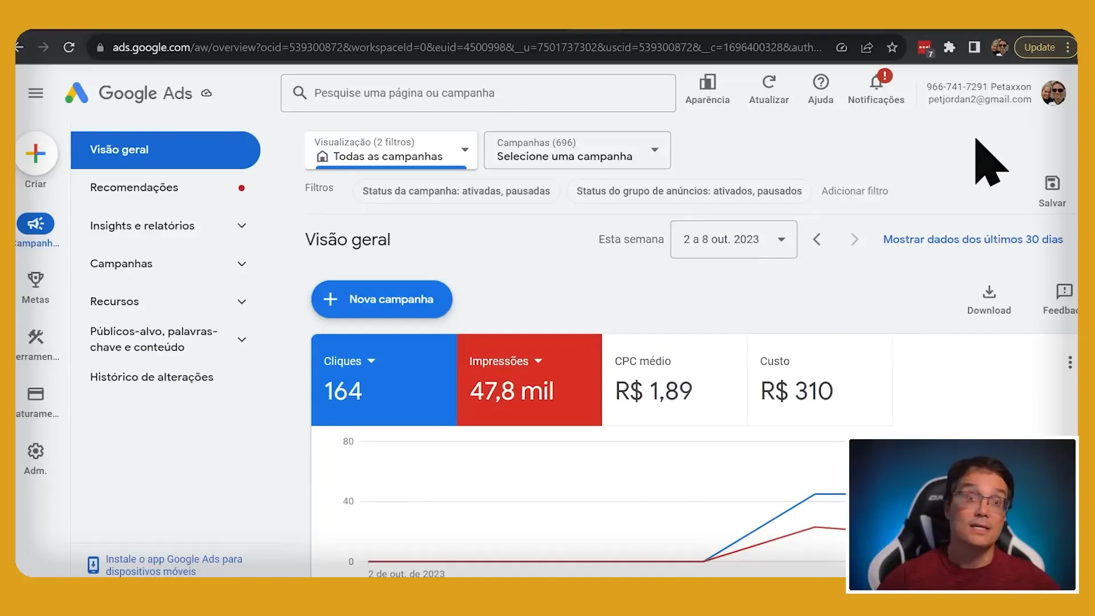Open the Campanhas megaphone icon
This screenshot has width=1095, height=616.
point(35,224)
